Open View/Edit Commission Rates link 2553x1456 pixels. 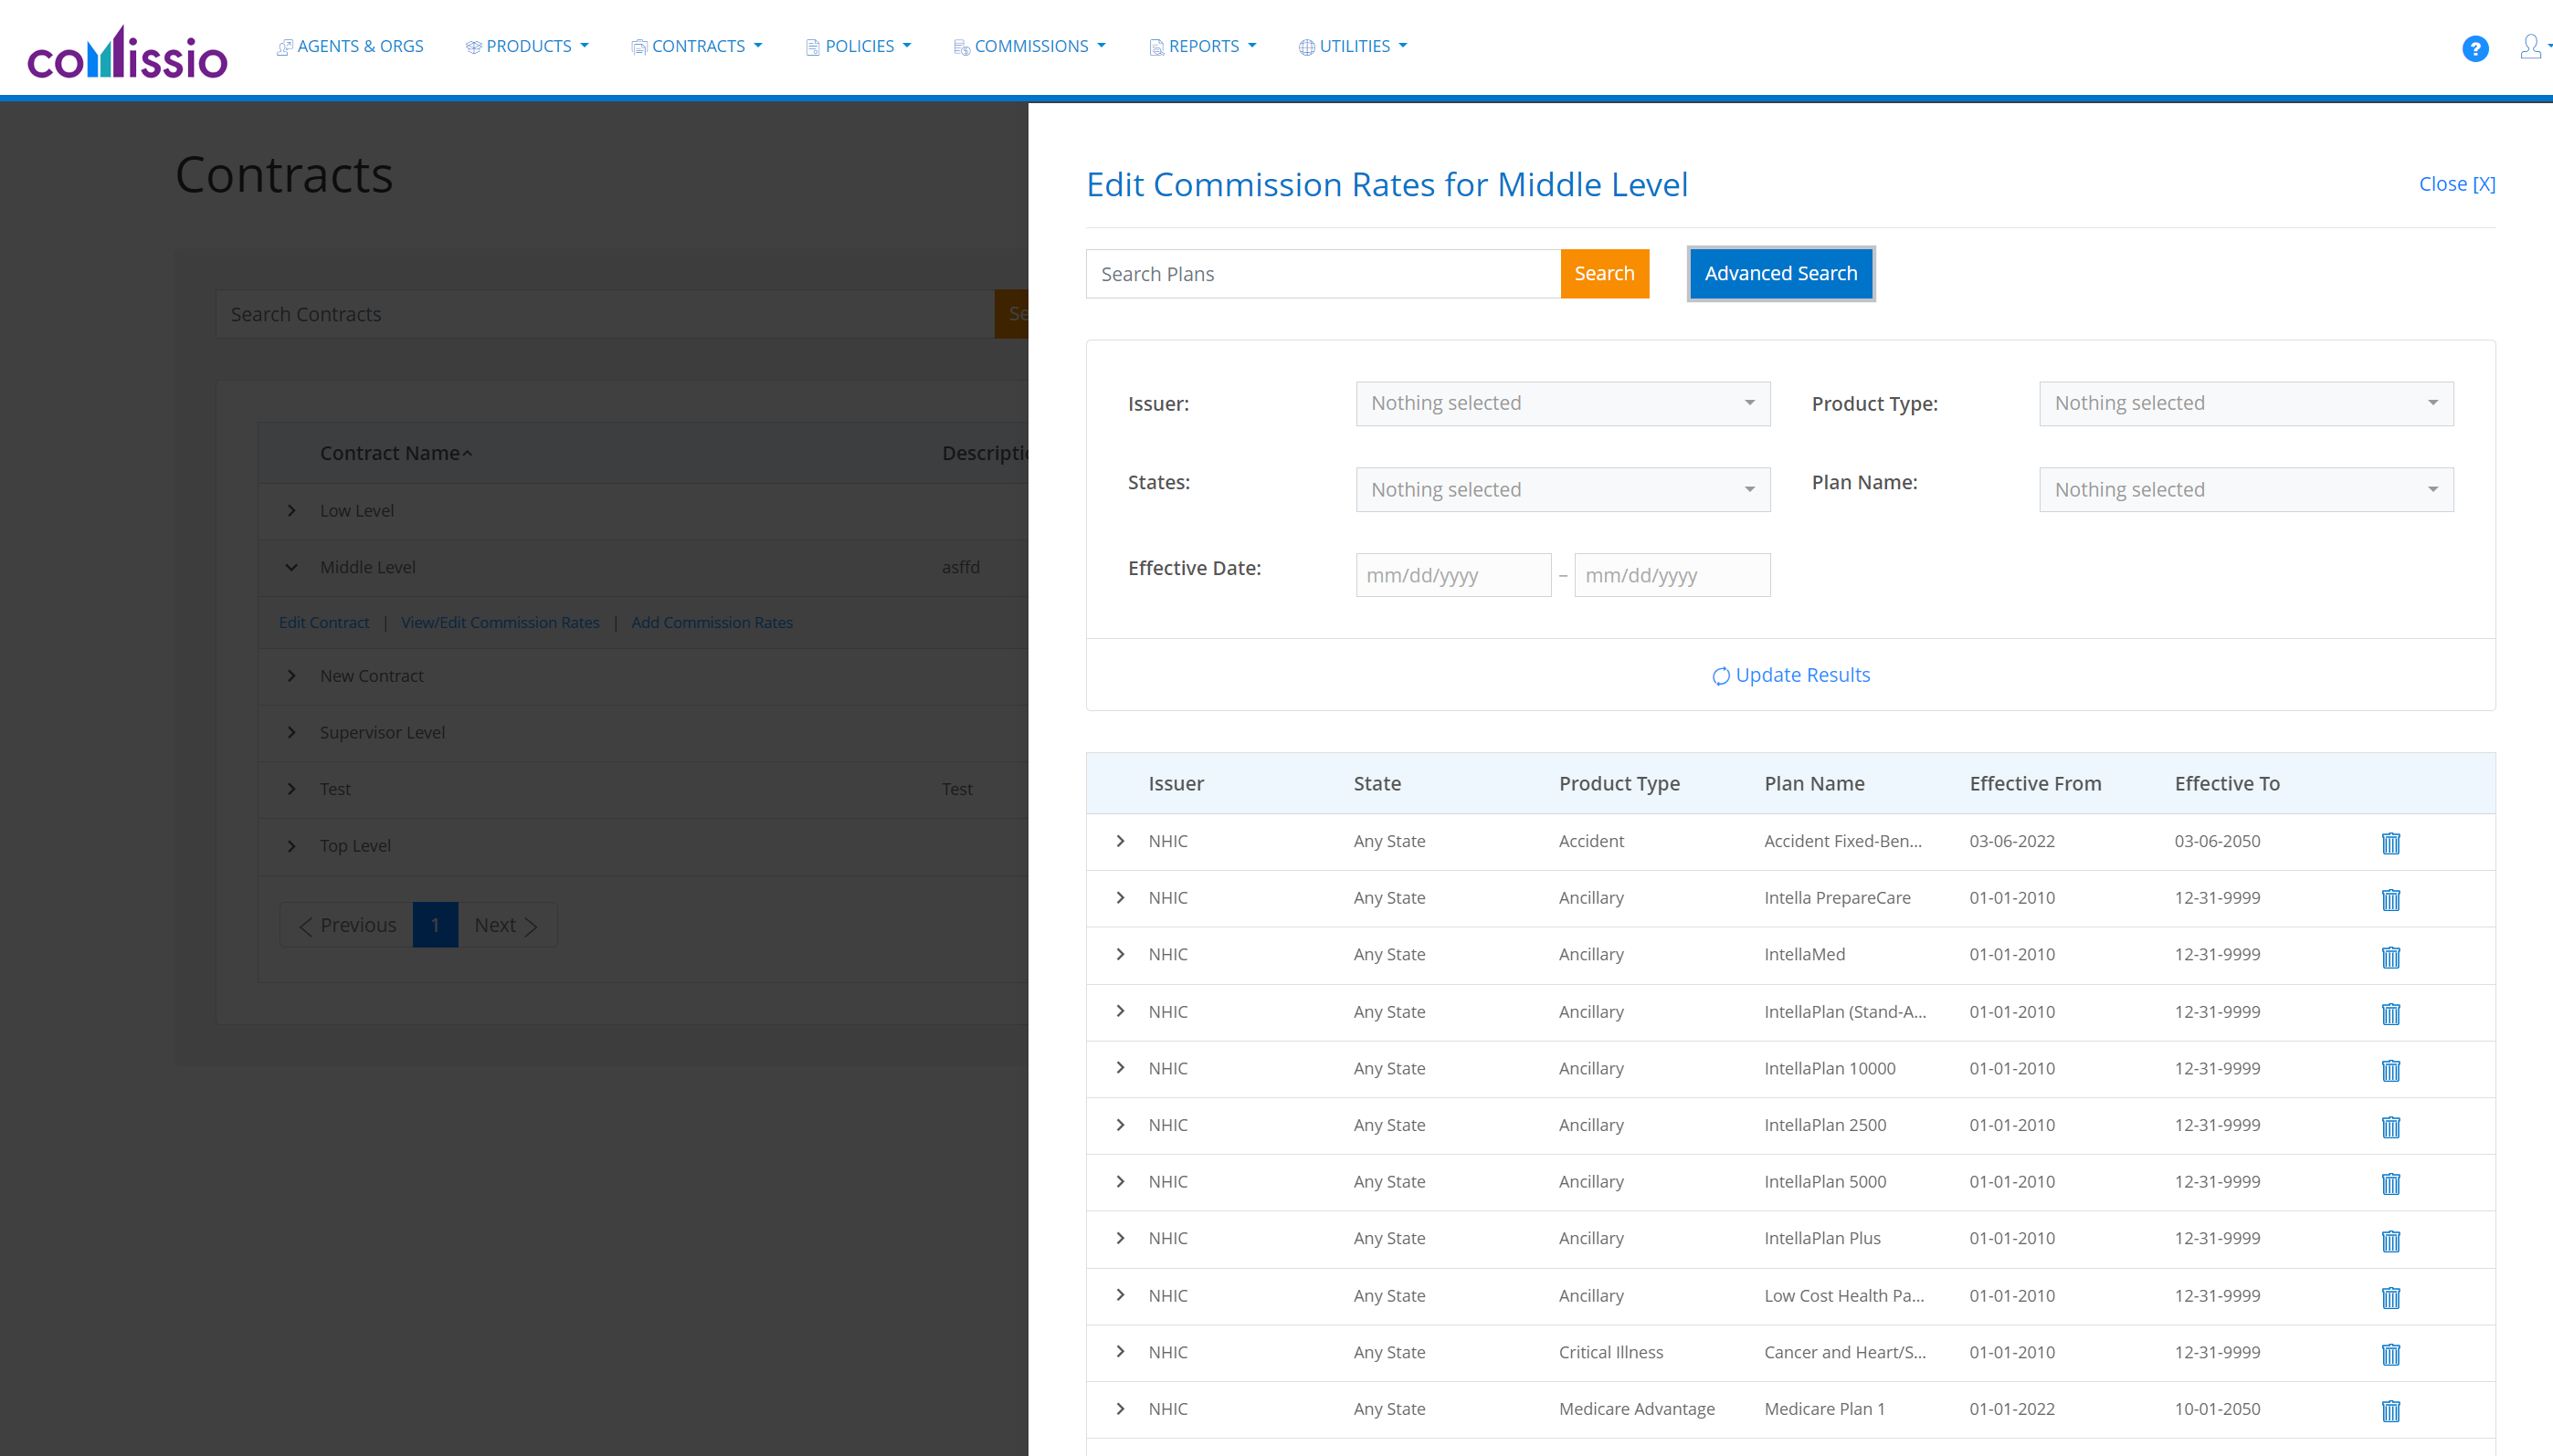[x=501, y=622]
